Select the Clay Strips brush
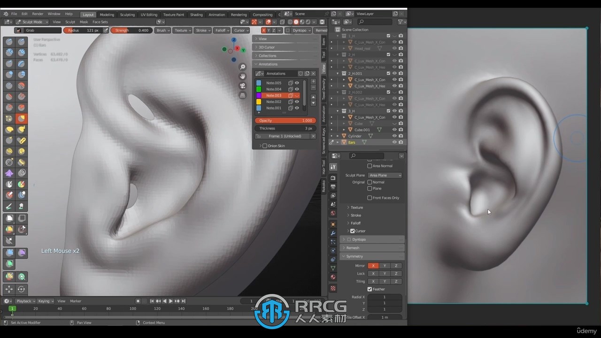 22,53
